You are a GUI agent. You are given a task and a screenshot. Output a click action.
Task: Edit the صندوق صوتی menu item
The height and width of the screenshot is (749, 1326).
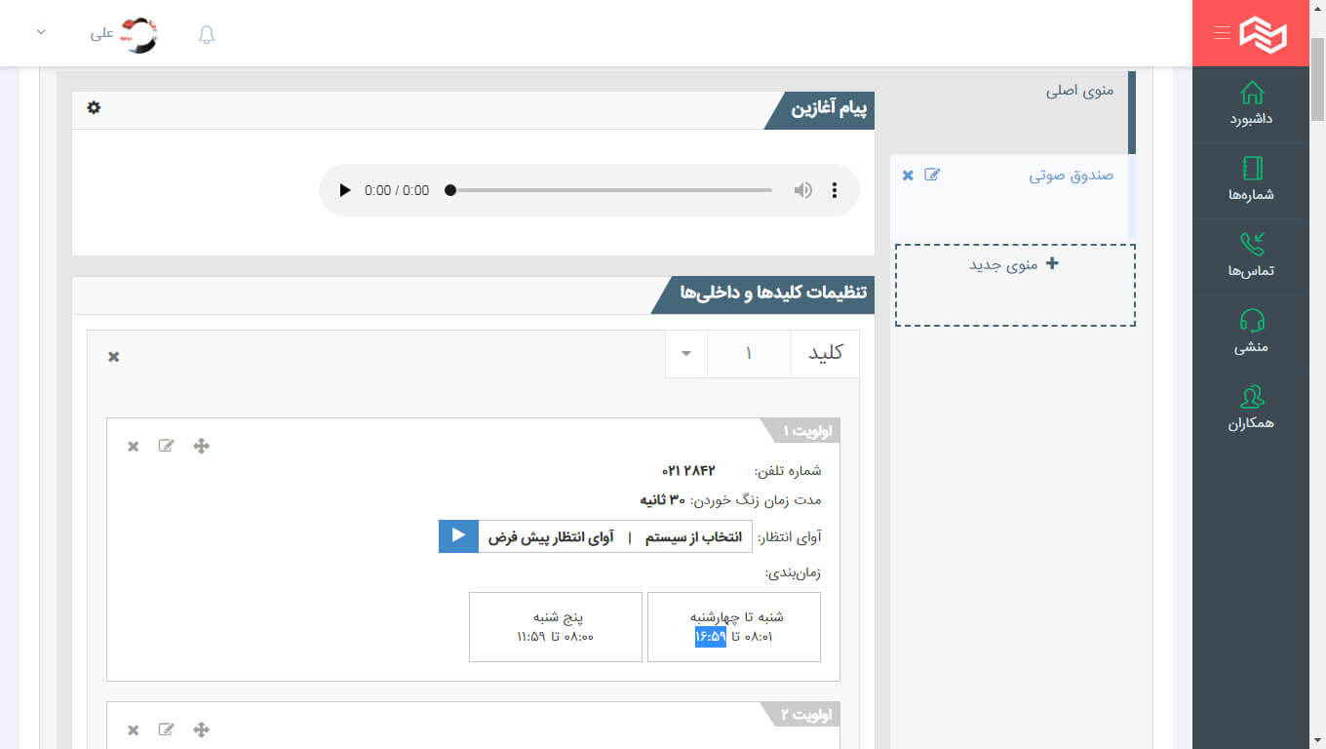pyautogui.click(x=932, y=175)
